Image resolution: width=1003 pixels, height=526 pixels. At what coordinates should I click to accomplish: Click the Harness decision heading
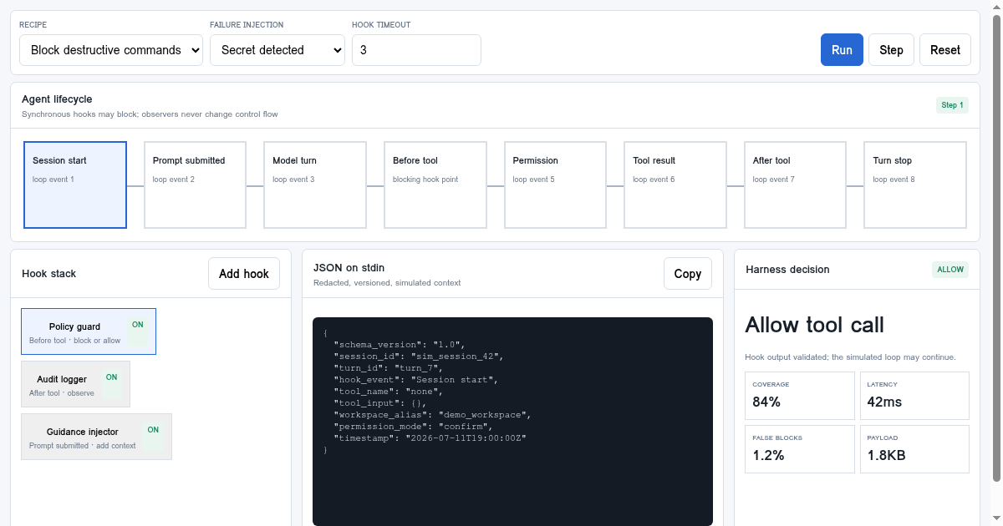pyautogui.click(x=787, y=270)
